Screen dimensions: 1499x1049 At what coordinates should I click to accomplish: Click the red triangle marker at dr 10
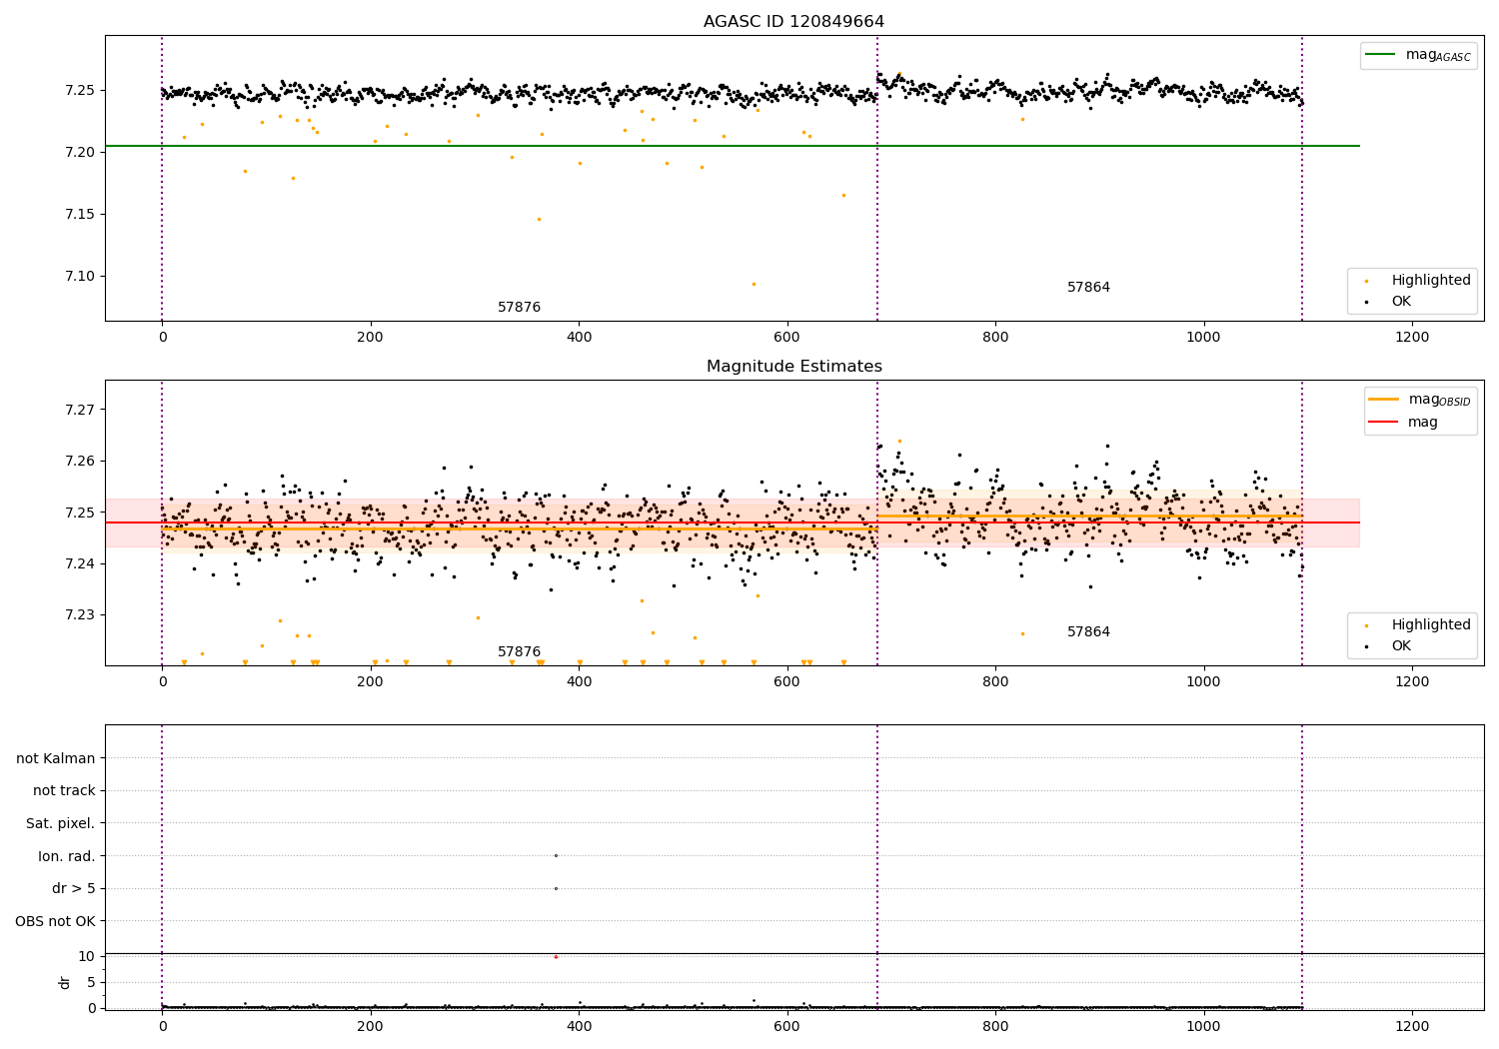(556, 956)
